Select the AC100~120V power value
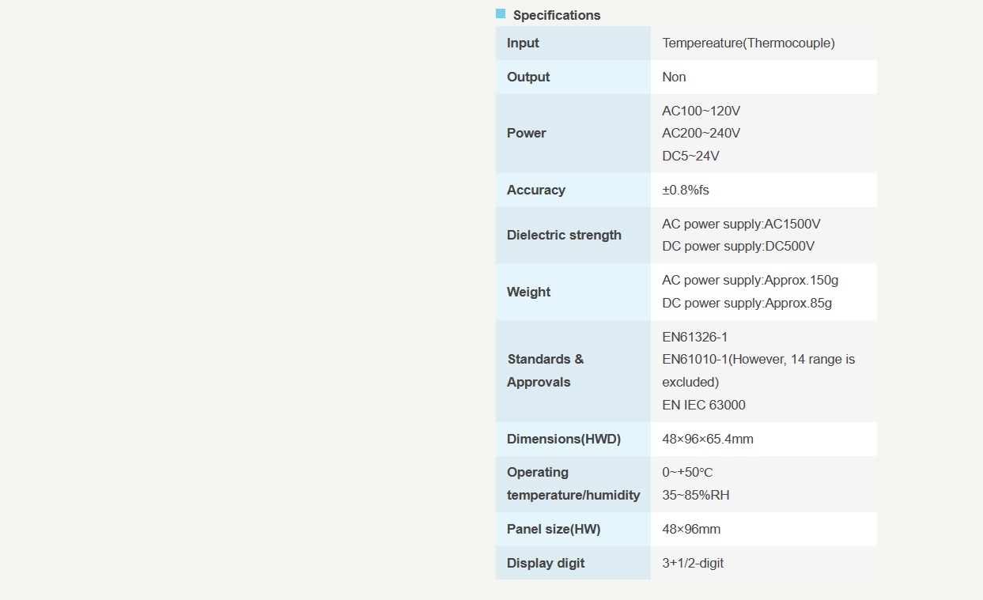 tap(701, 111)
